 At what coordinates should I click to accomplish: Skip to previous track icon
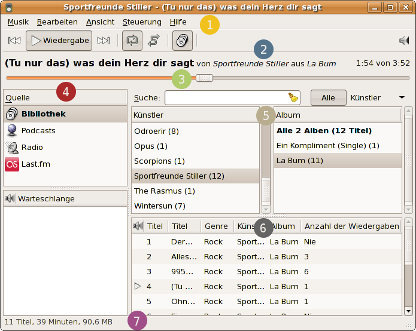tap(14, 41)
